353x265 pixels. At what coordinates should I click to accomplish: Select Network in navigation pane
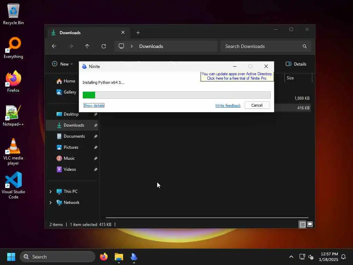coord(68,203)
